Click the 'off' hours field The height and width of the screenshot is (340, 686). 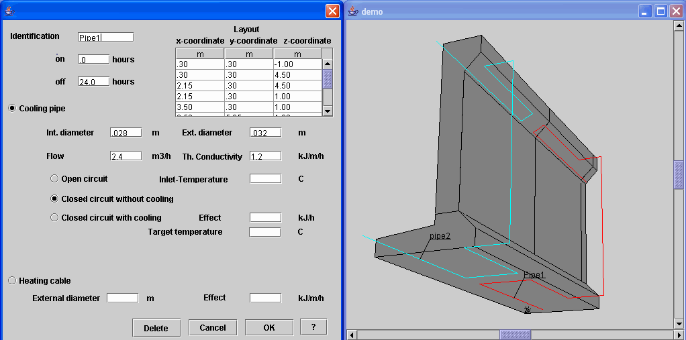coord(93,82)
